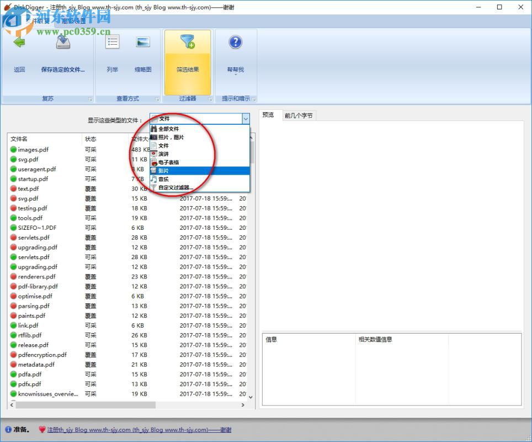Click the green back arrow icon 返回
This screenshot has width=532, height=442.
[x=19, y=43]
